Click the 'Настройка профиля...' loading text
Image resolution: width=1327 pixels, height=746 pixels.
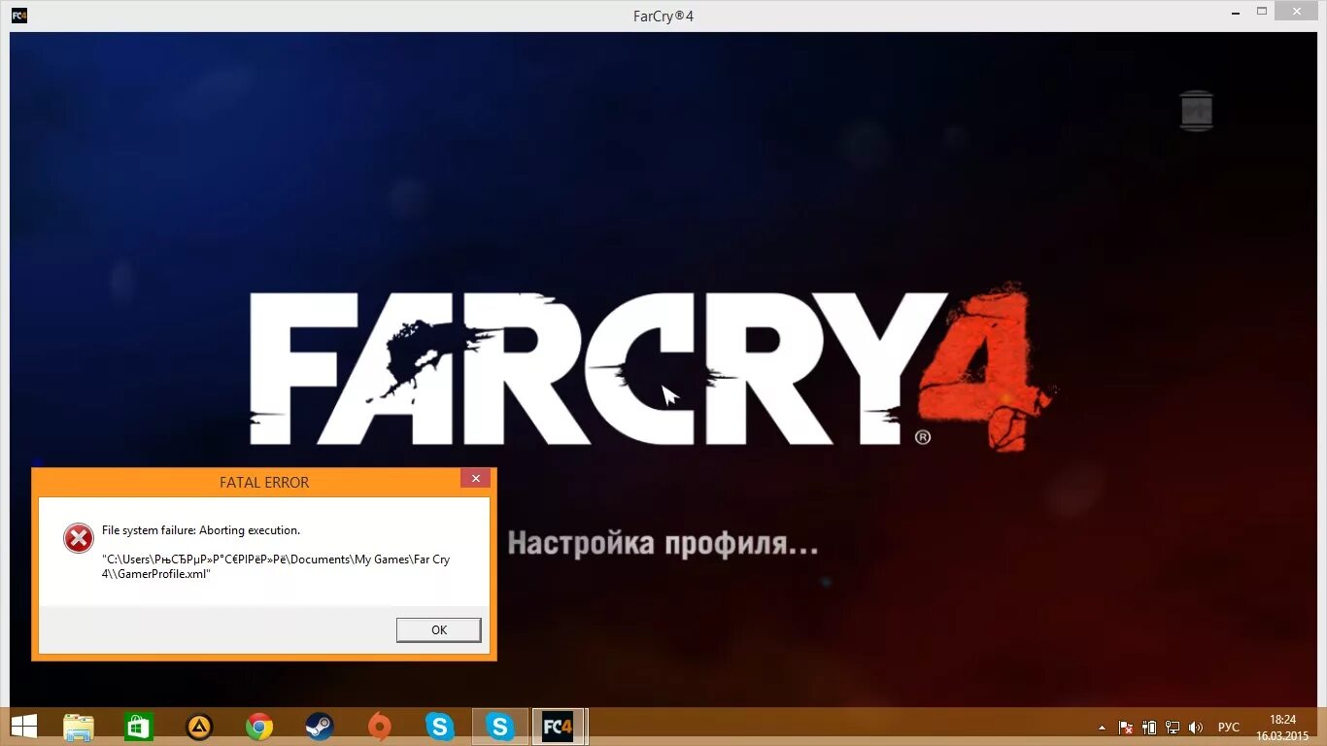(x=663, y=543)
